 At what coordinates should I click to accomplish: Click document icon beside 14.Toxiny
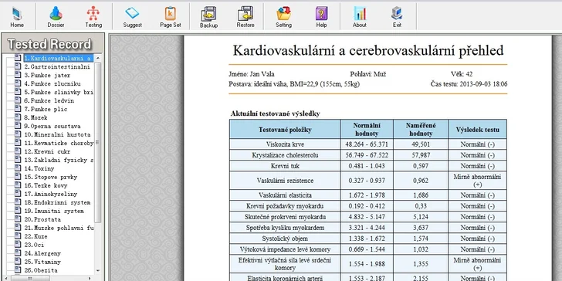click(18, 168)
